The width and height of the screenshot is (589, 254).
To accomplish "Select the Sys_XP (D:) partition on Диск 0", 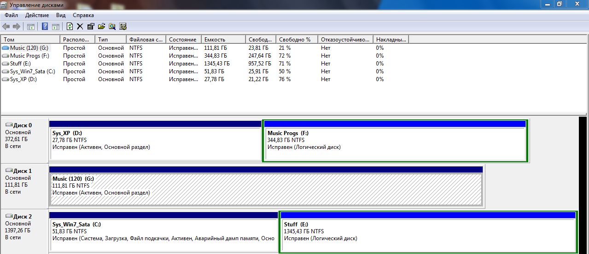I will click(x=155, y=142).
